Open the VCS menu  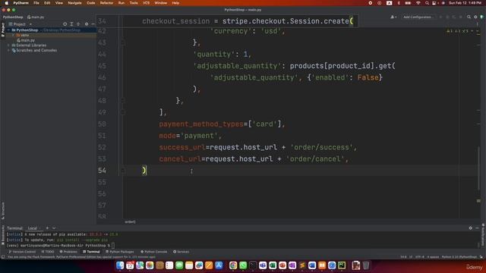tap(146, 3)
